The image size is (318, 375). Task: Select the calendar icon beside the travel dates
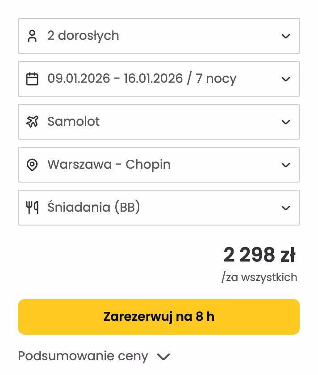[x=32, y=79]
